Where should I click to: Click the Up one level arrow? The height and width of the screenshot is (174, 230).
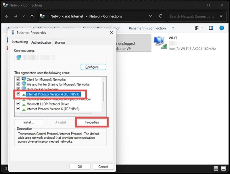tap(32, 16)
